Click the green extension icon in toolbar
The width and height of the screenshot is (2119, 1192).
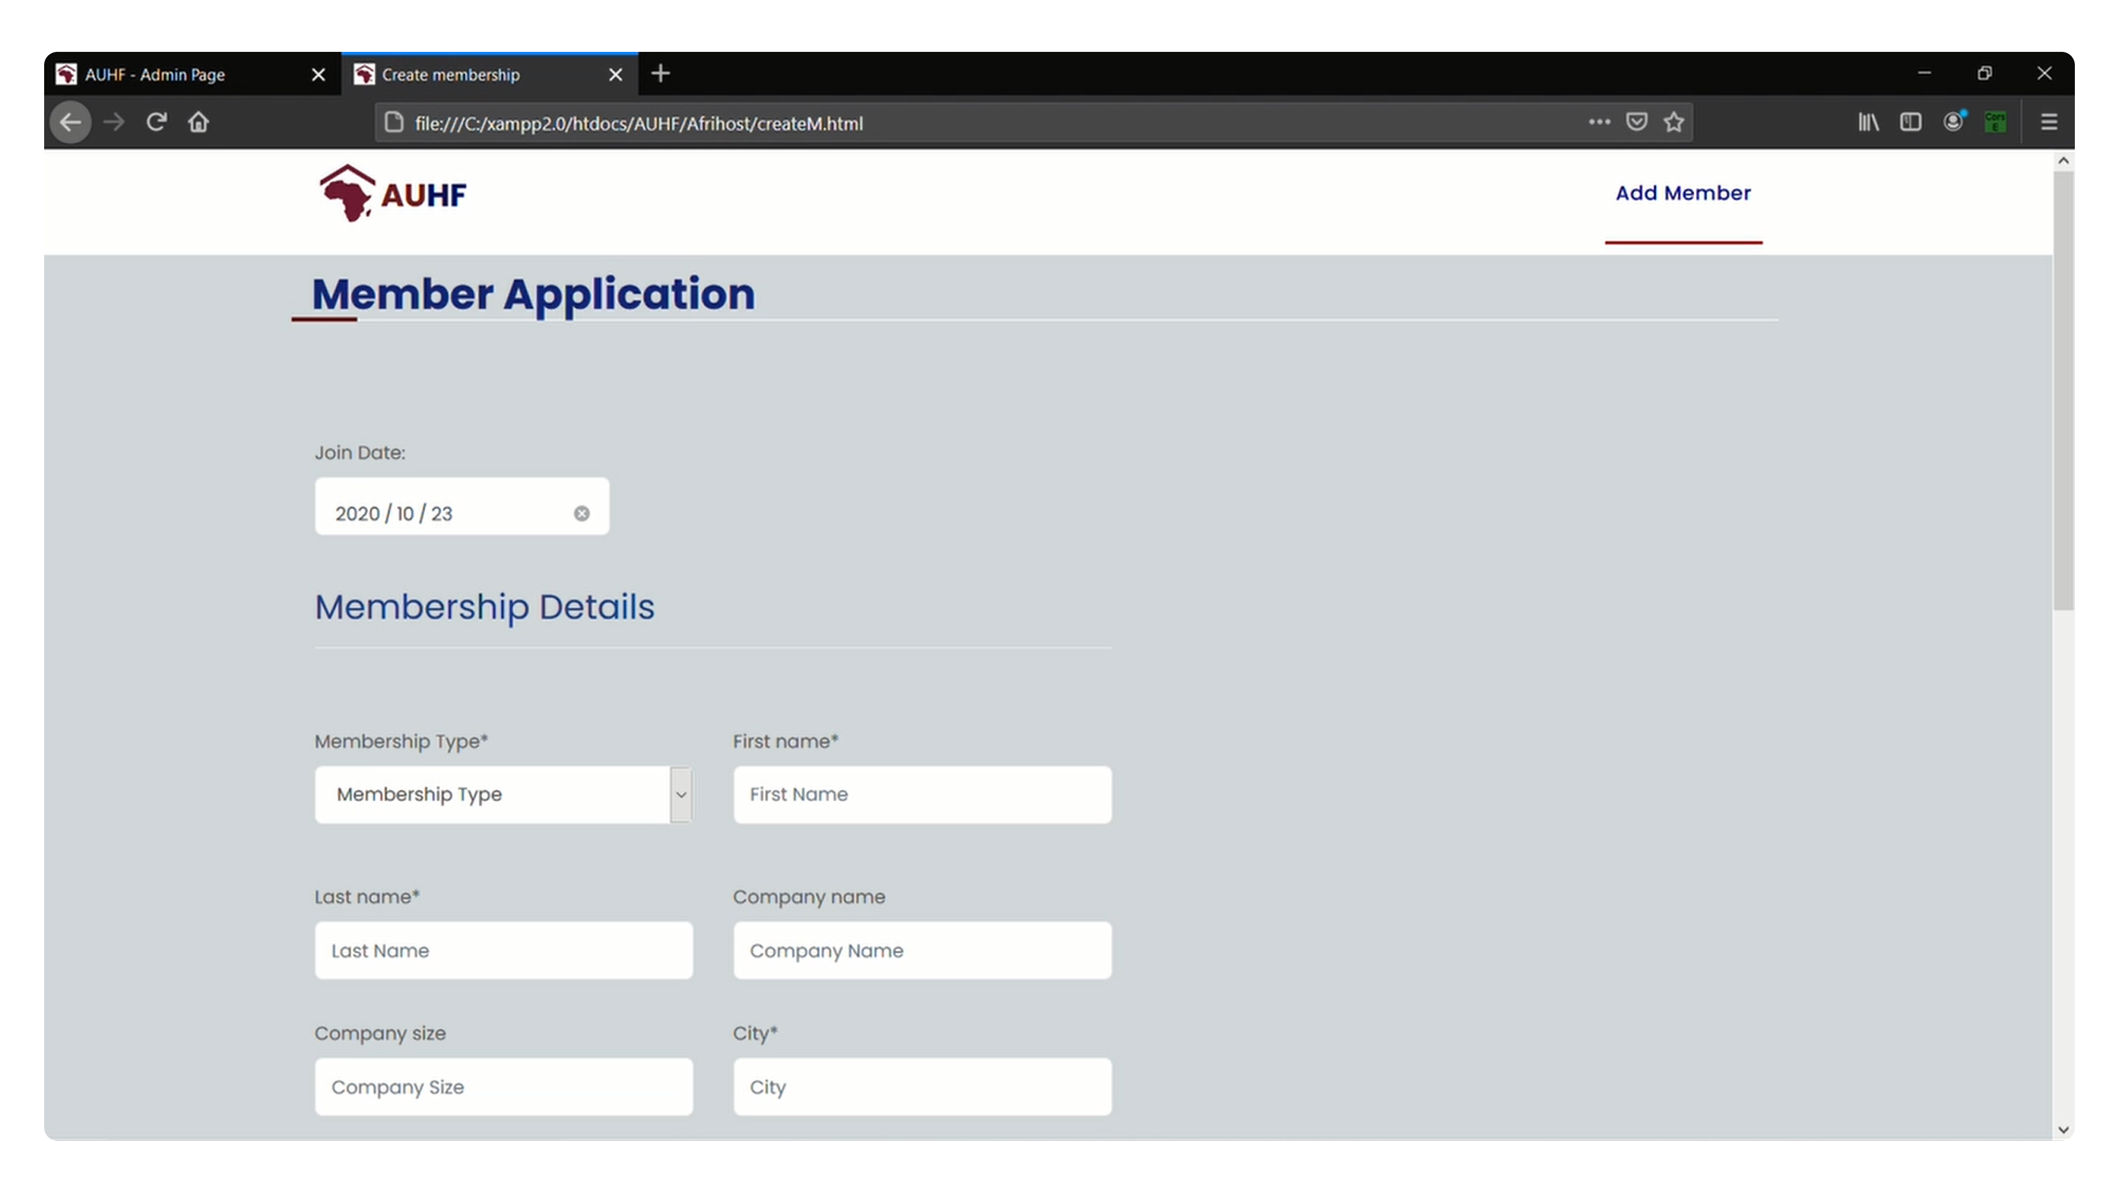1995,122
